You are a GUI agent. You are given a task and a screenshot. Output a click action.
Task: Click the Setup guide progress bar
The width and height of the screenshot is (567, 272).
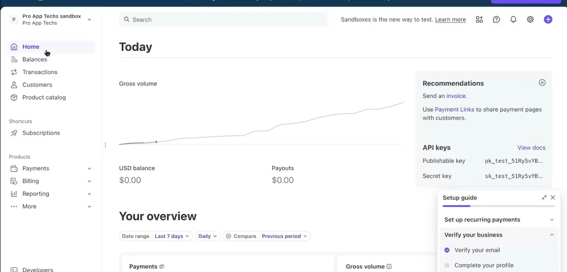tap(499, 206)
